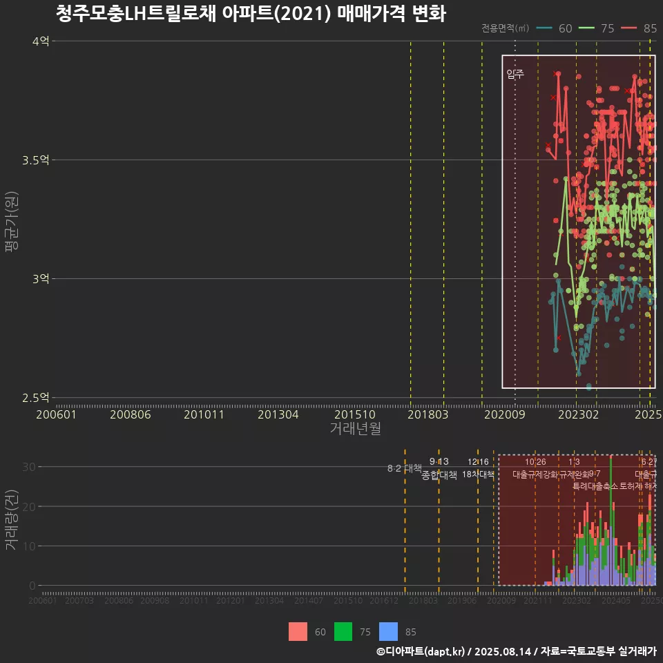663x663 pixels.
Task: Click '201612' tick on the volume chart axis
Action: (384, 600)
